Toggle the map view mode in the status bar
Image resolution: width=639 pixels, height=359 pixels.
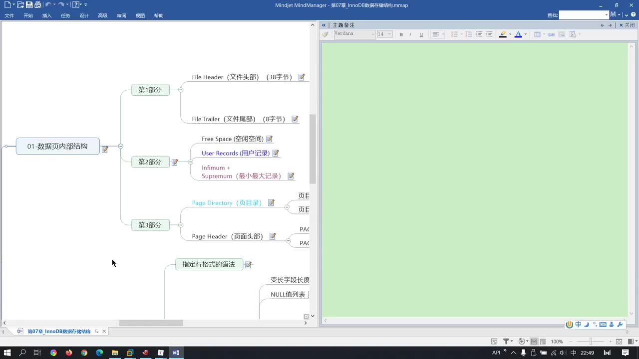tap(534, 342)
